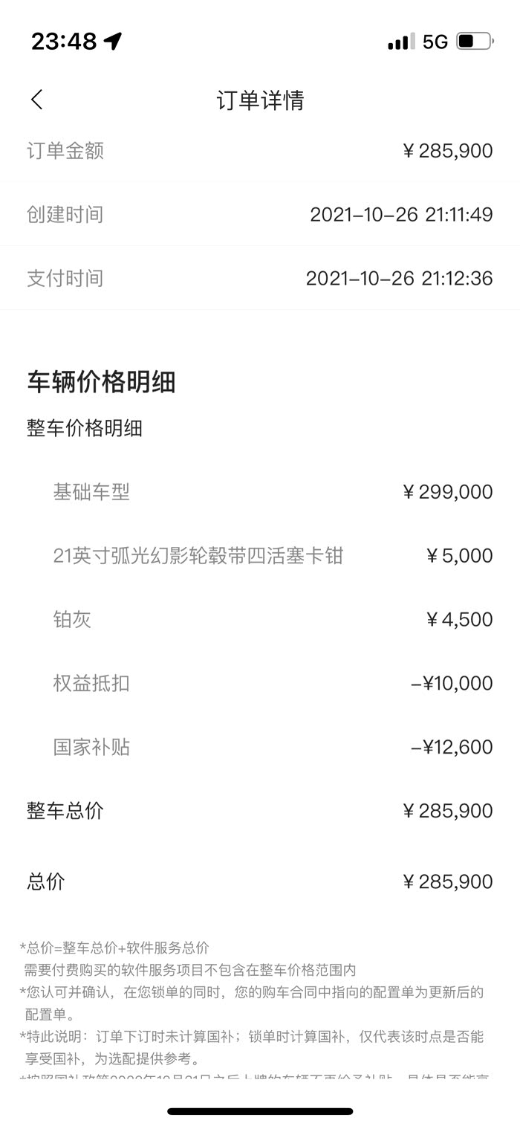520x1126 pixels.
Task: Tap the 支付时间 timestamp 2021-10-26 21:12:36
Action: click(399, 279)
